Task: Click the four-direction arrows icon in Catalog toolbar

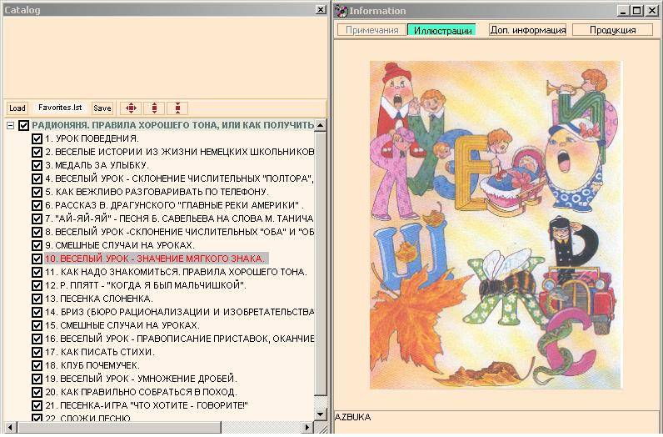Action: click(131, 108)
